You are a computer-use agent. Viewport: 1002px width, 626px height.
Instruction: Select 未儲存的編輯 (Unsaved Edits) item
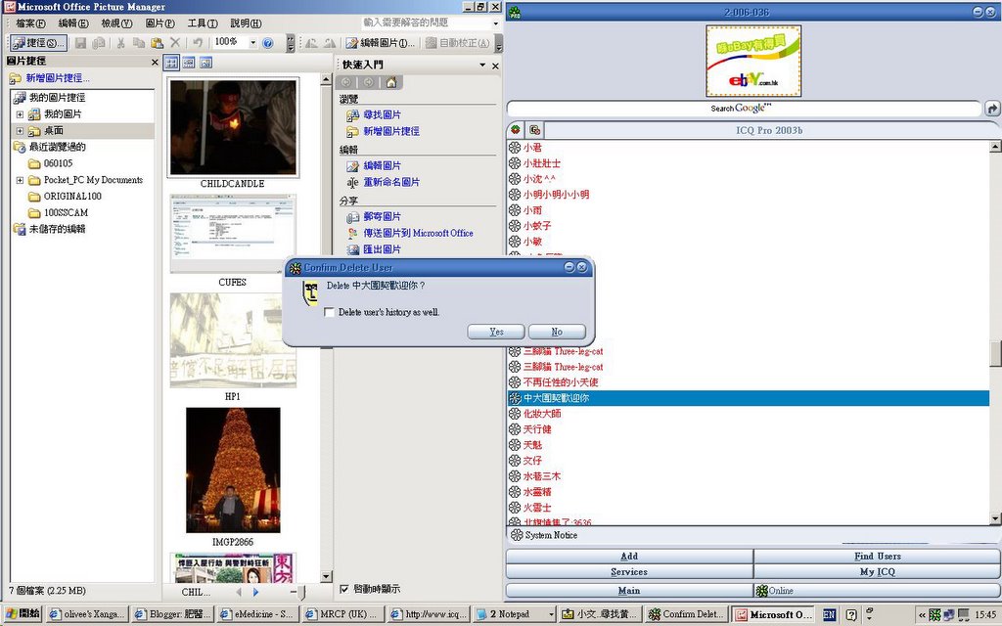pyautogui.click(x=57, y=229)
